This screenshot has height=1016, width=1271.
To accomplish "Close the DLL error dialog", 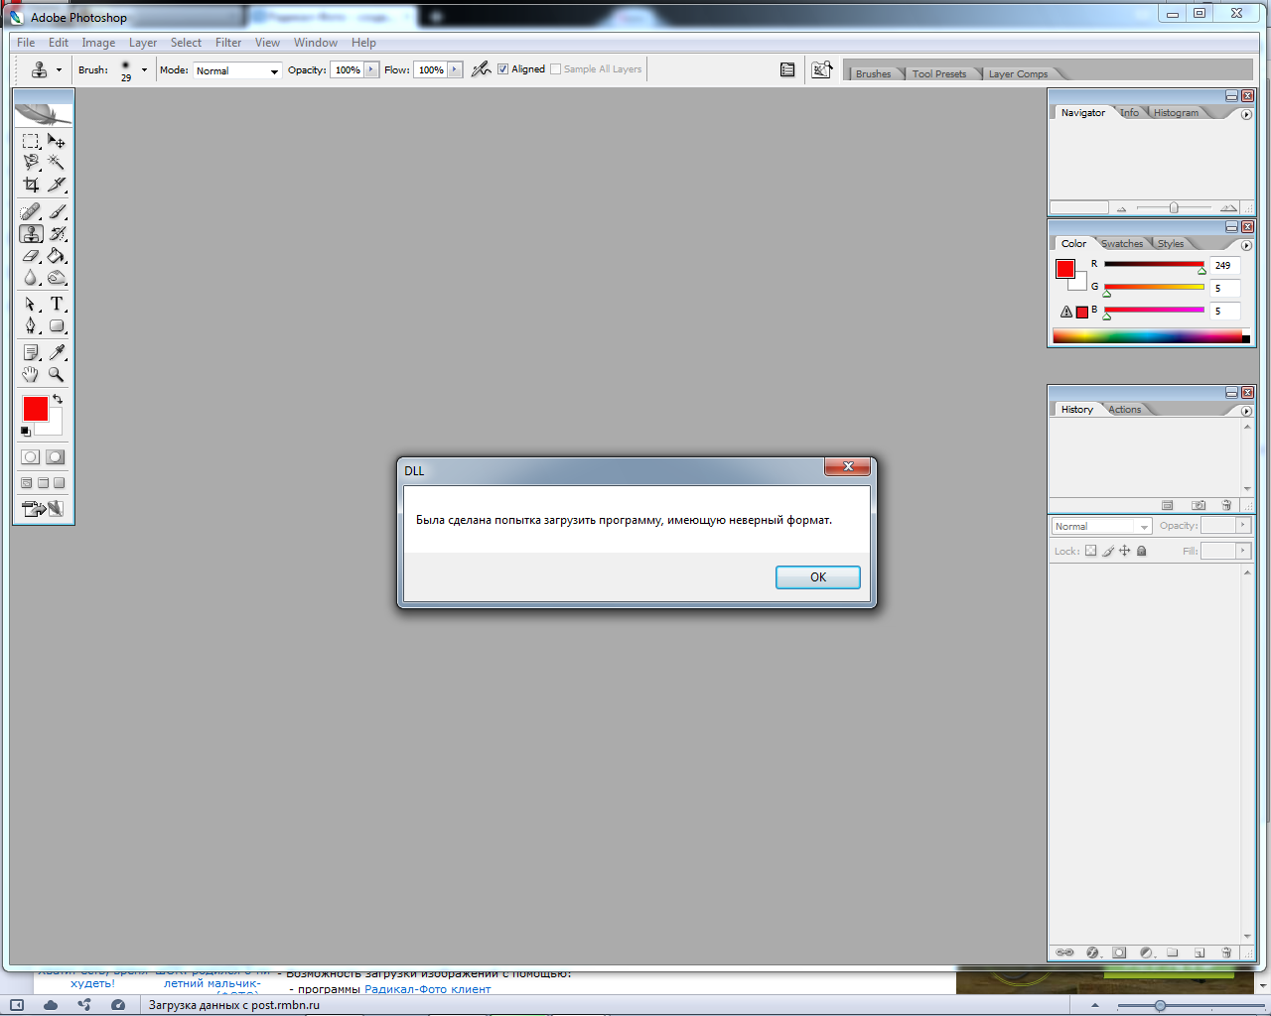I will (848, 466).
